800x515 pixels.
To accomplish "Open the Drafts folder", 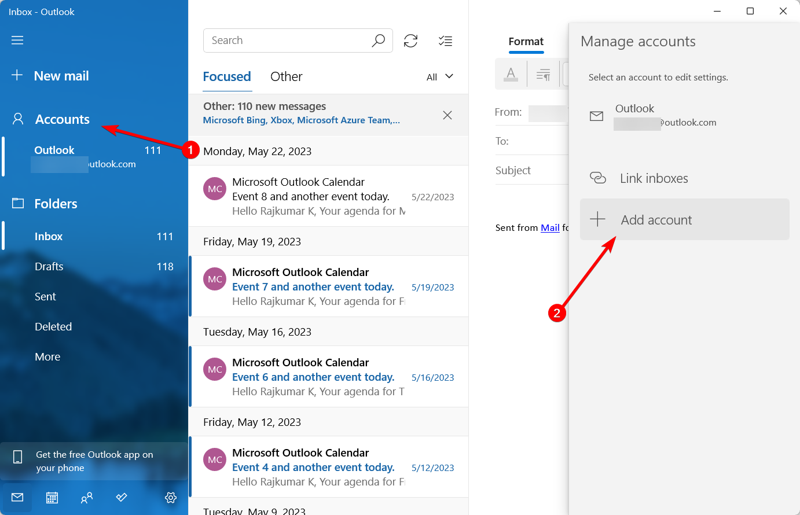I will (x=94, y=266).
